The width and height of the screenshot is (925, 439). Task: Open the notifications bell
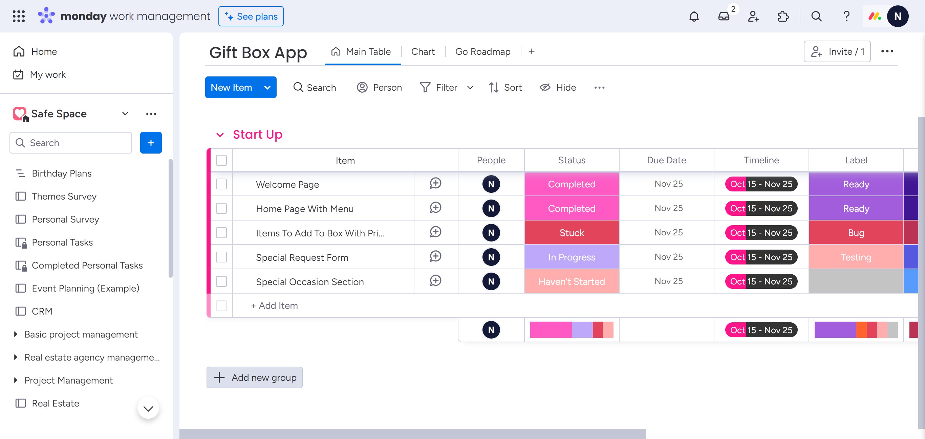pos(694,17)
